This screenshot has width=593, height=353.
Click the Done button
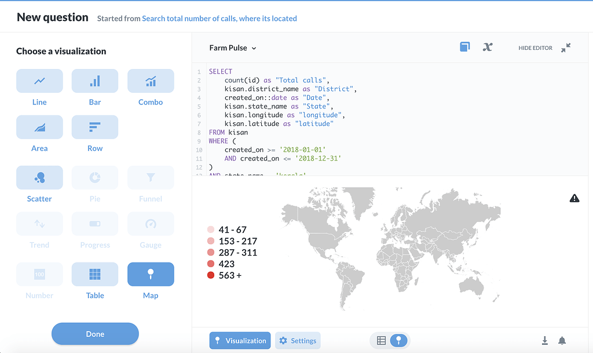pos(95,334)
